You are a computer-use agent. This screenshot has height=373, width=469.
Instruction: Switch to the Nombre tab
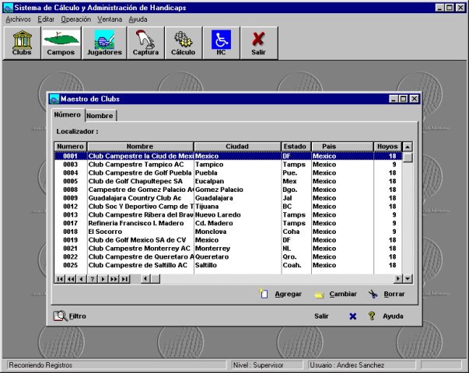click(100, 116)
